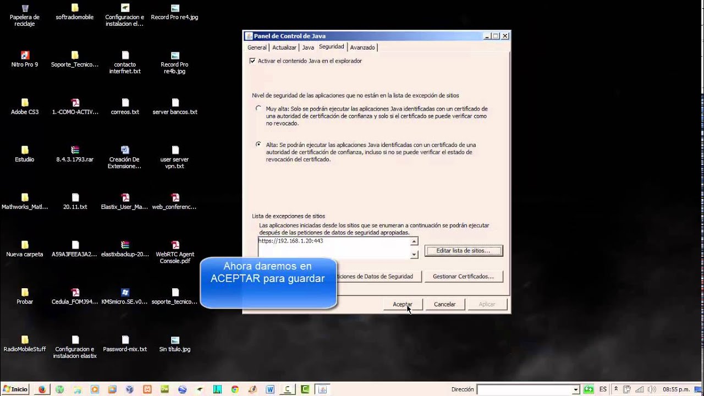Open the Dirección address bar dropdown

(575, 389)
